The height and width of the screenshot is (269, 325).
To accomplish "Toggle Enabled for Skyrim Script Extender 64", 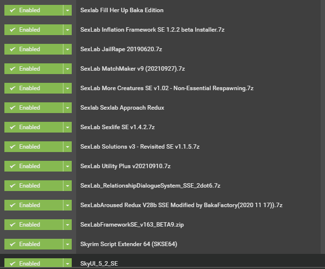I will pos(34,244).
